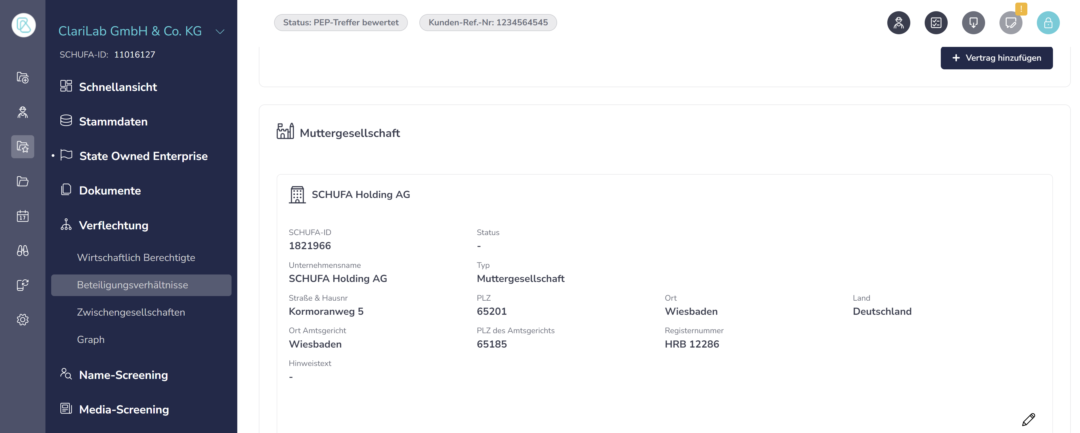Viewport: 1080px width, 433px height.
Task: Click the note edit icon with the warning badge
Action: (1010, 23)
